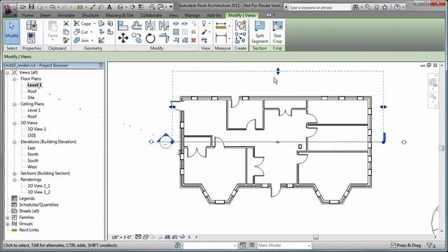Click the Match Type Properties icon
Viewport: 448px width, 252px height.
click(66, 41)
